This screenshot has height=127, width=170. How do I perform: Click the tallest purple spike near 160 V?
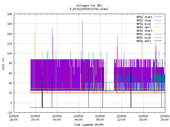(82, 40)
